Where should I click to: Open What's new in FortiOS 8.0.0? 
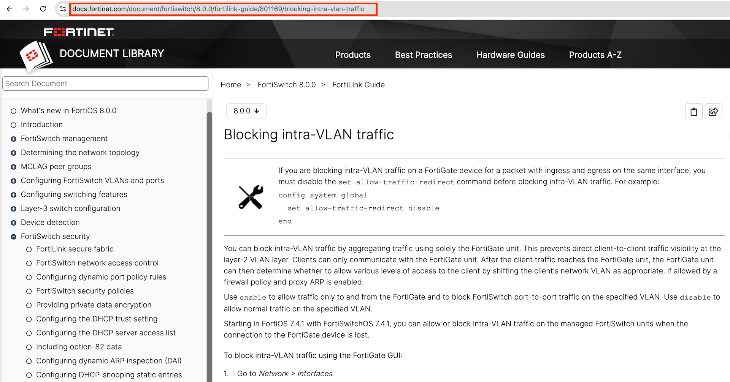click(68, 110)
